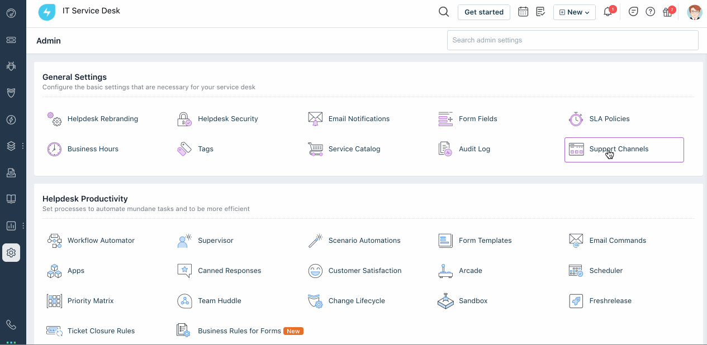Click the Get started button
Viewport: 707px width, 345px height.
tap(483, 11)
